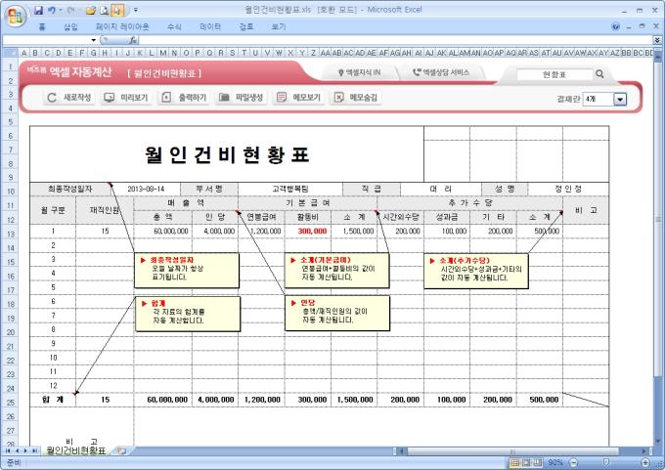Open the 결재란 4개 dropdown

[620, 99]
